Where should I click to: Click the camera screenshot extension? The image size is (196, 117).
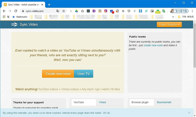(x=83, y=11)
